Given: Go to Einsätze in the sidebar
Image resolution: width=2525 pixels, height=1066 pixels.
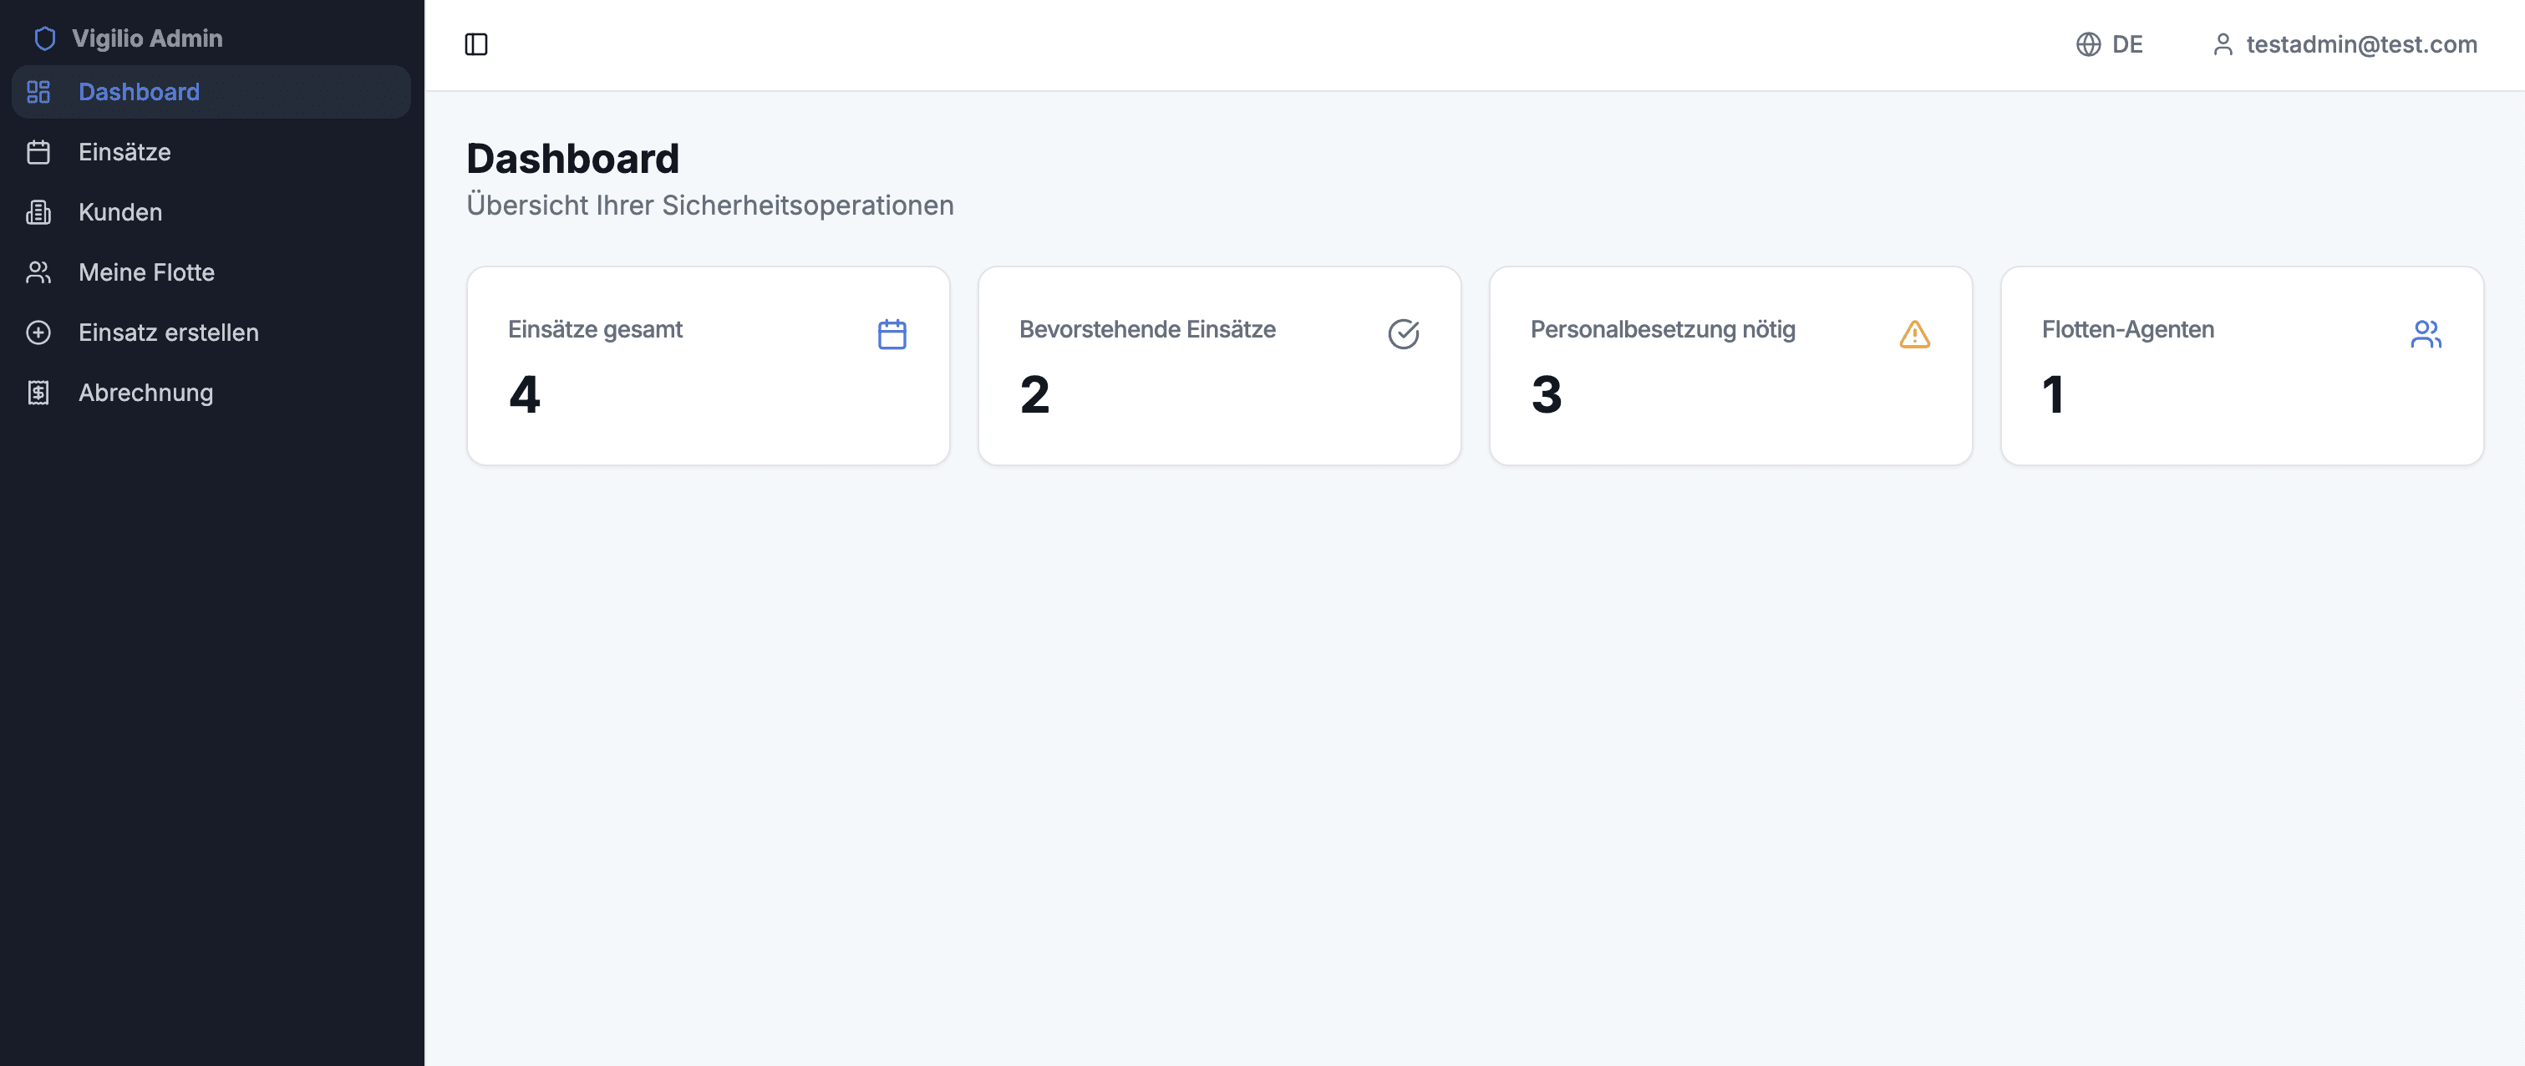Looking at the screenshot, I should point(124,152).
